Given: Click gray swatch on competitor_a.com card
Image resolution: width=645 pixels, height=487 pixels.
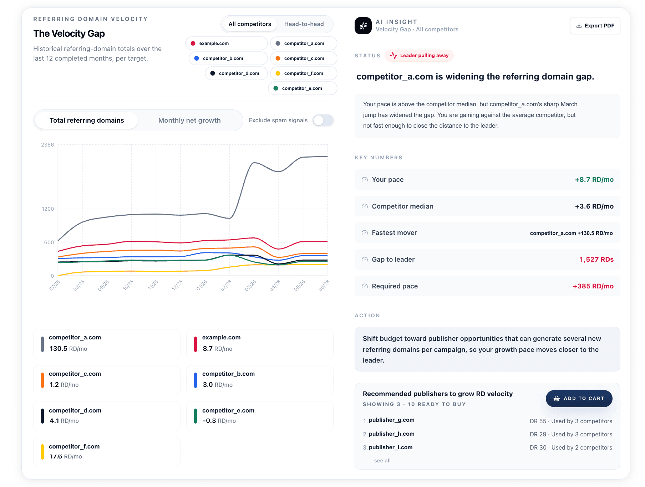Looking at the screenshot, I should tap(42, 344).
